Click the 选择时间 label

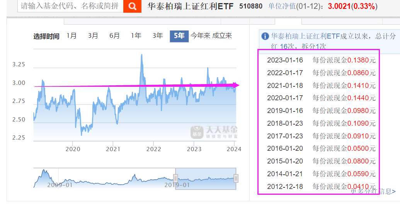[x=46, y=36]
